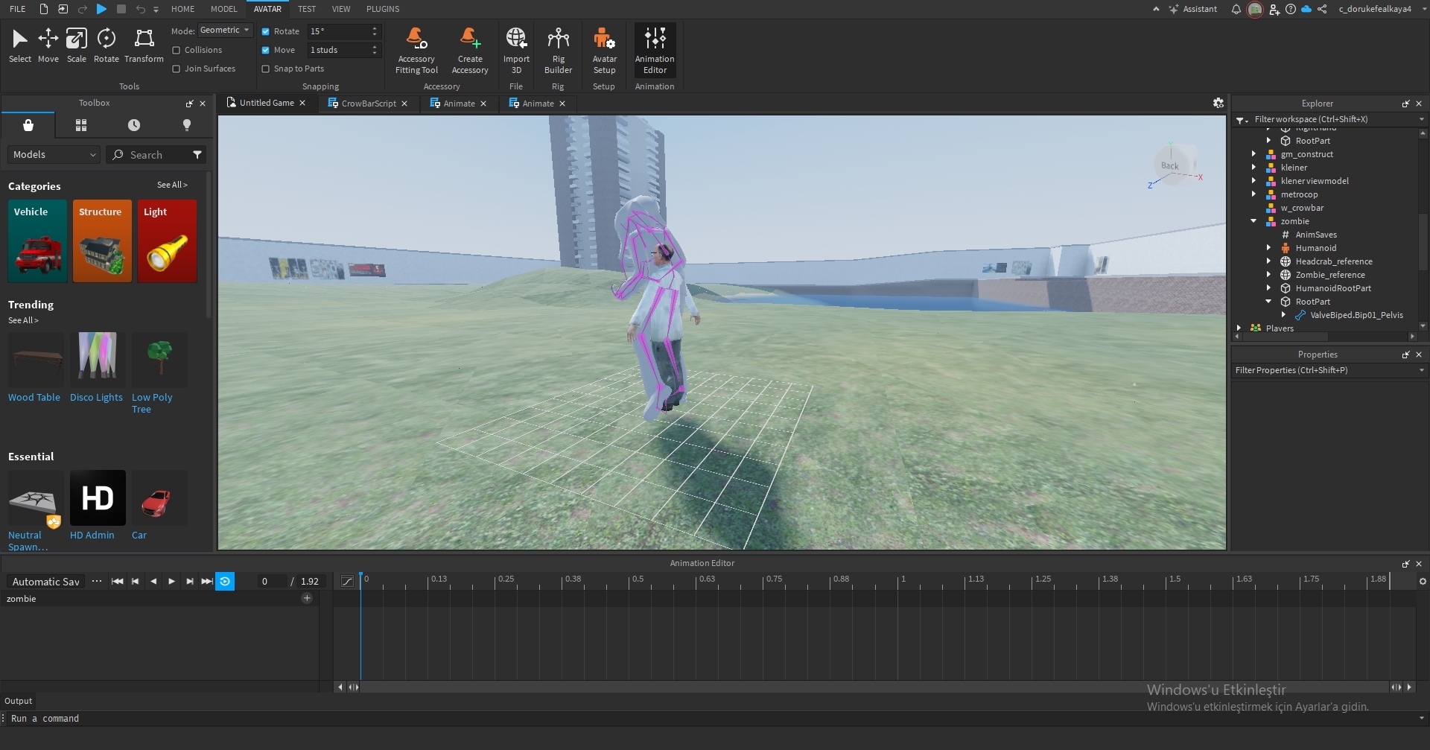This screenshot has width=1430, height=750.
Task: Open the Mode Geometric dropdown
Action: [x=225, y=31]
